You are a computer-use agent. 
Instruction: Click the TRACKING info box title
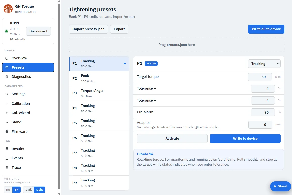(x=145, y=154)
